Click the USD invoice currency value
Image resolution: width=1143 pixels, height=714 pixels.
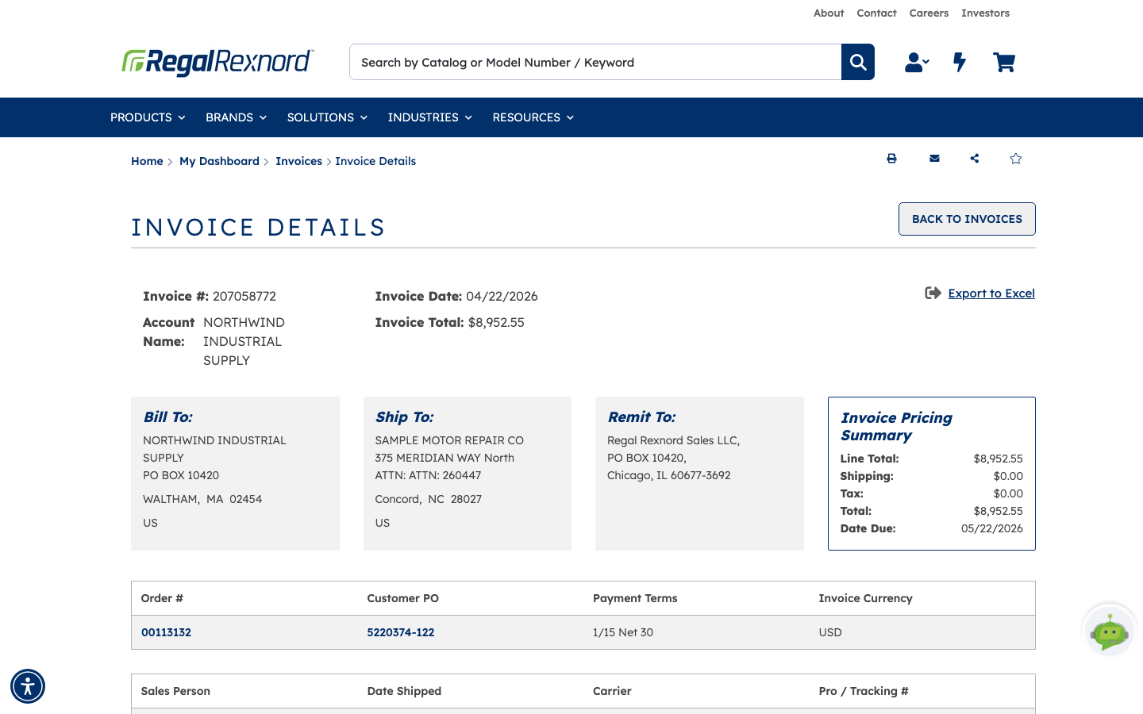pyautogui.click(x=830, y=632)
